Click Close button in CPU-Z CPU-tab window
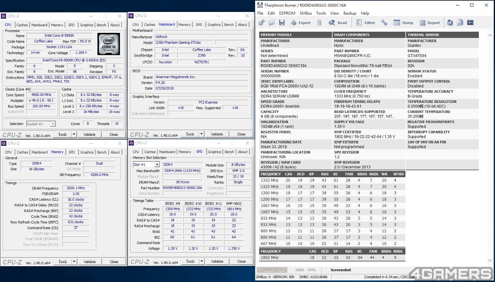The image size is (495, 282). 114,135
